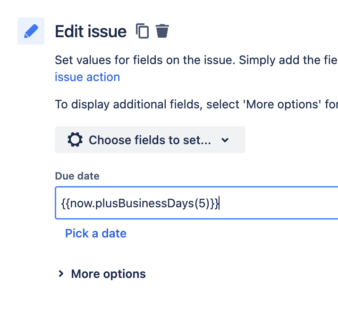Duplicate this action with the copy icon
This screenshot has width=338, height=310.
tap(142, 31)
